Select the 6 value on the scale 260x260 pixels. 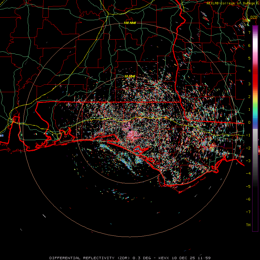(249, 45)
